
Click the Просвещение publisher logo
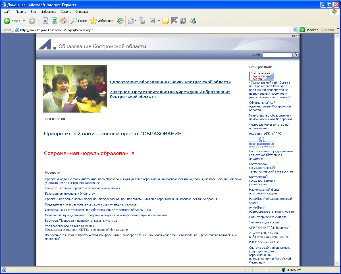262,142
